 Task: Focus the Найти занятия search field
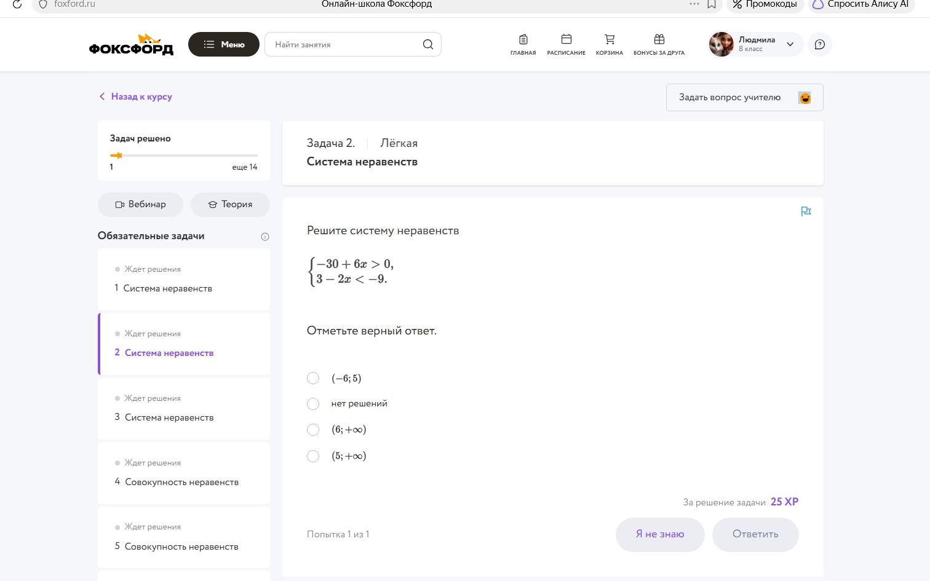353,44
